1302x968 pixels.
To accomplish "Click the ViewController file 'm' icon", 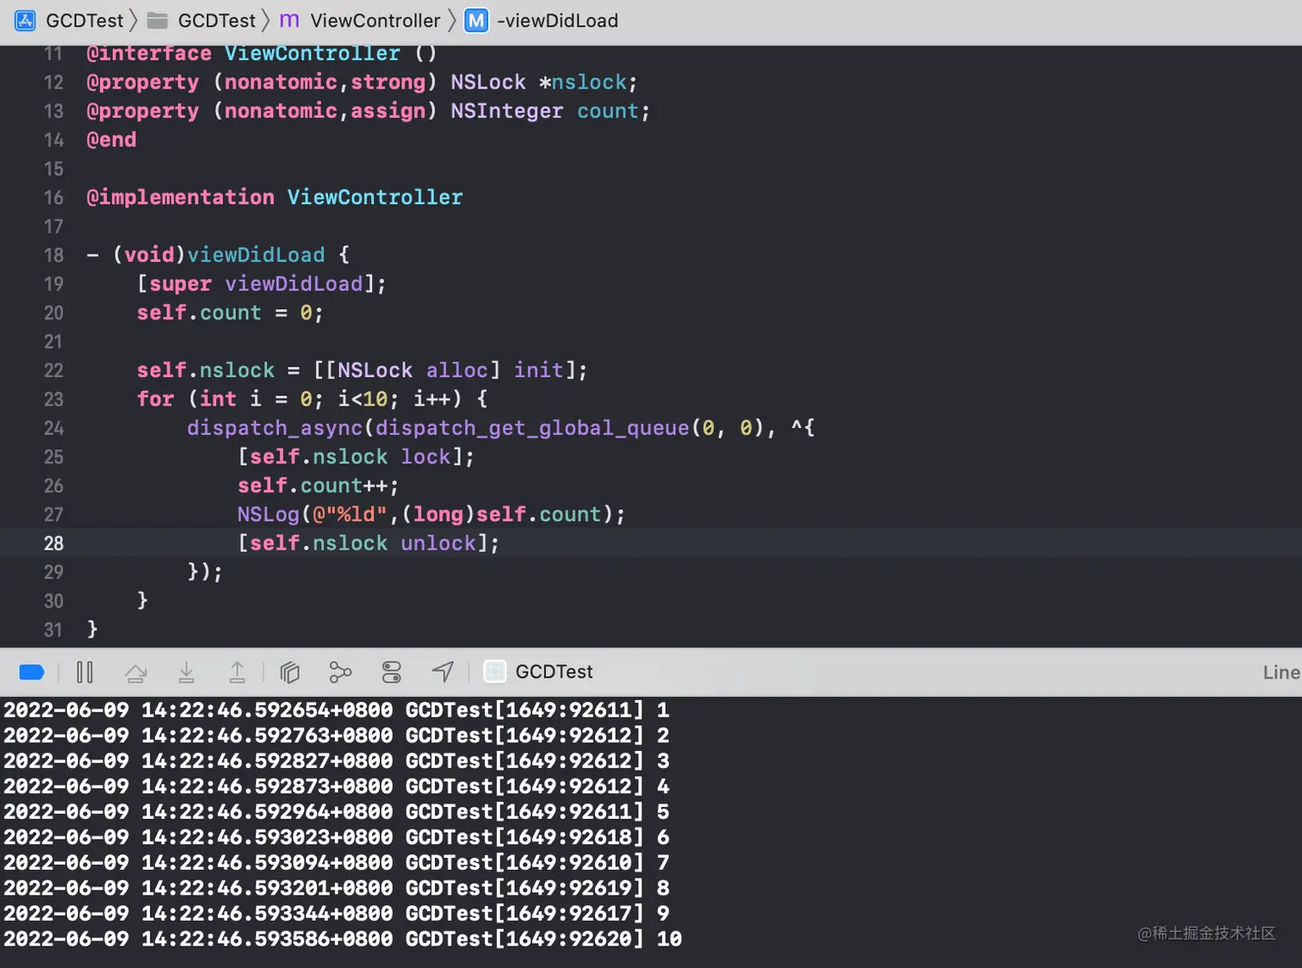I will (x=289, y=21).
